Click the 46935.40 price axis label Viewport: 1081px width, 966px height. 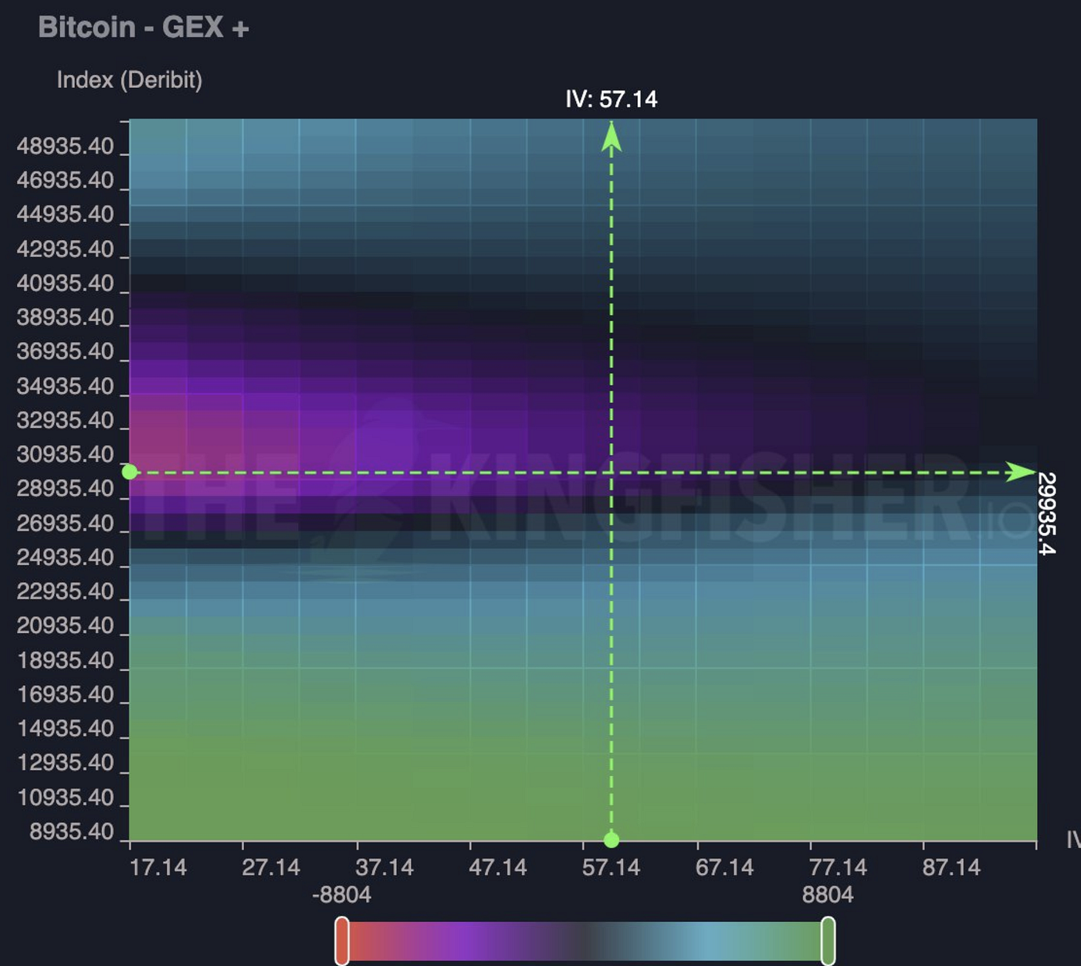[66, 181]
